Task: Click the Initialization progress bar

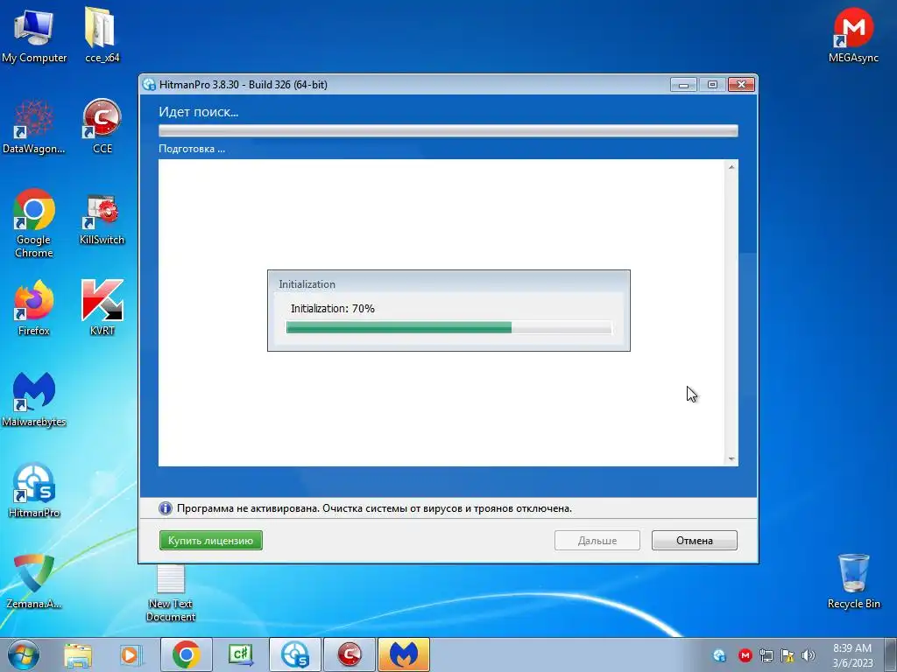Action: click(449, 327)
